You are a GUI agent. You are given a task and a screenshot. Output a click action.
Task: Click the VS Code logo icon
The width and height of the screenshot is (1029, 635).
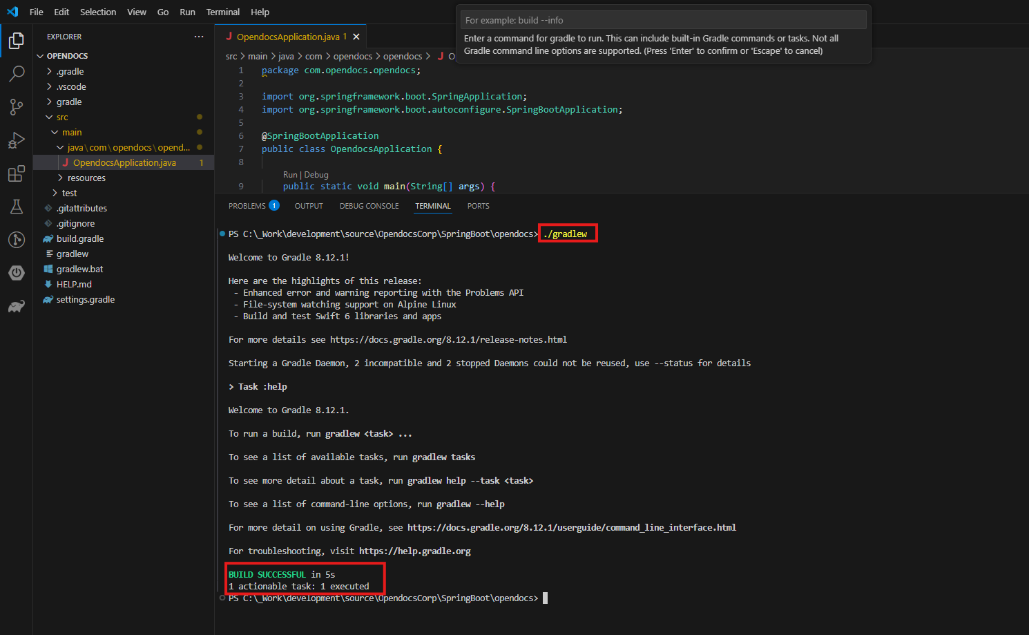12,12
